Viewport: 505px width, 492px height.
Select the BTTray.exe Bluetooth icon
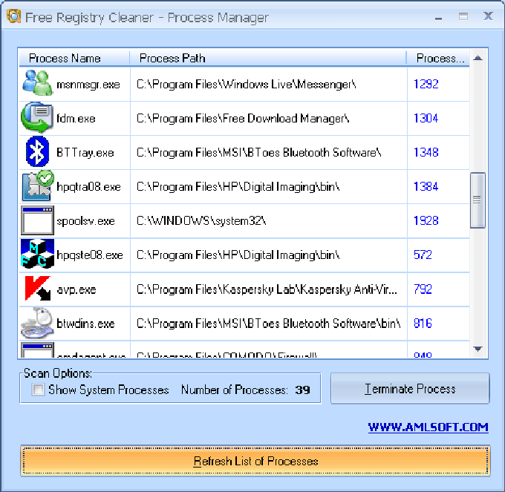tap(37, 152)
